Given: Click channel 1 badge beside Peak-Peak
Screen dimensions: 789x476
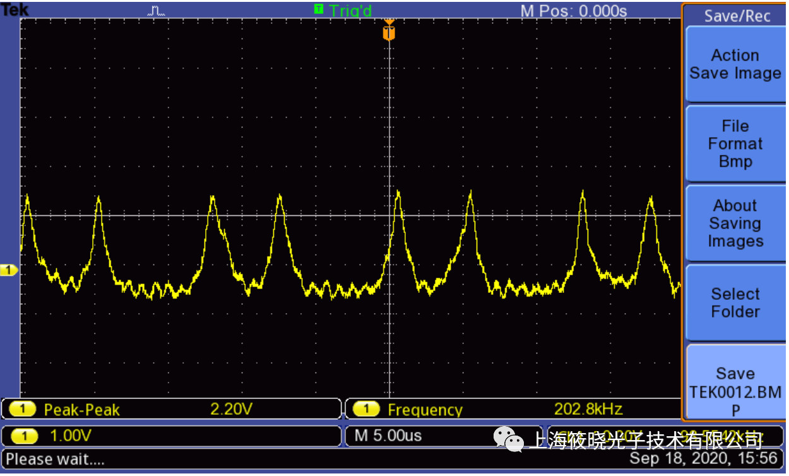Looking at the screenshot, I should coord(24,410).
